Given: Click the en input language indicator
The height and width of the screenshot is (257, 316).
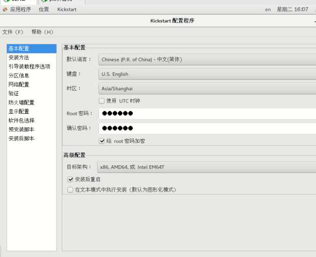Looking at the screenshot, I should (268, 9).
